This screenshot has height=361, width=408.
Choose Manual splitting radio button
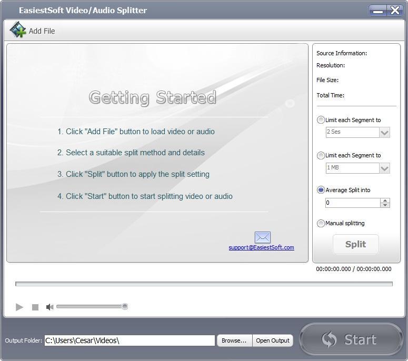[321, 223]
